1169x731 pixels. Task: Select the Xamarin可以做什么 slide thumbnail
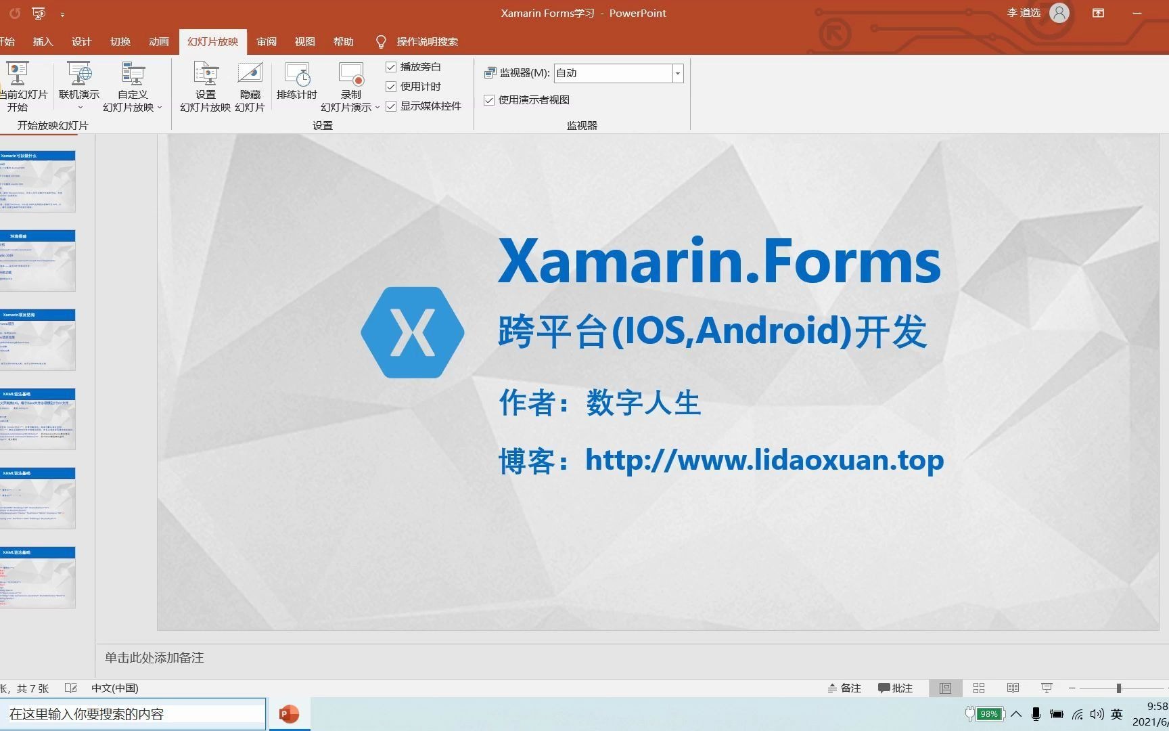(x=37, y=181)
